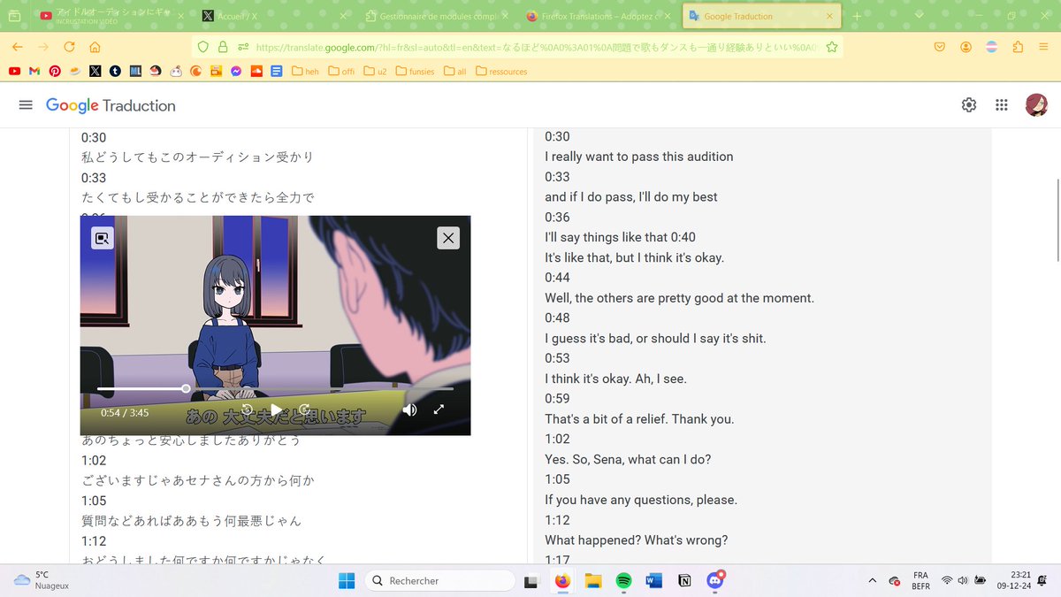Expand the video to fullscreen
Viewport: 1061px width, 597px height.
(x=439, y=409)
